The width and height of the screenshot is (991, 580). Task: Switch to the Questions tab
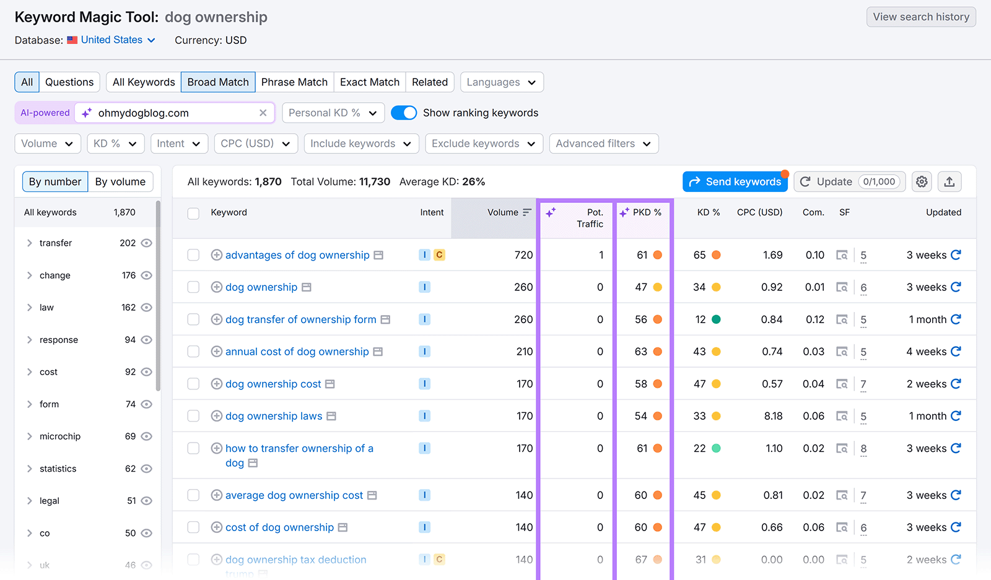click(x=69, y=82)
